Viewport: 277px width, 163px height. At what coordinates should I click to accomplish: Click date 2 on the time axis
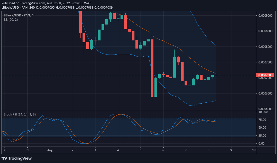pyautogui.click(x=73, y=150)
